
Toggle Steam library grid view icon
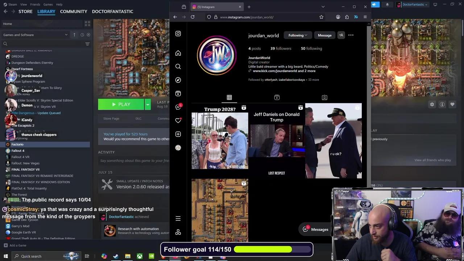tap(87, 24)
